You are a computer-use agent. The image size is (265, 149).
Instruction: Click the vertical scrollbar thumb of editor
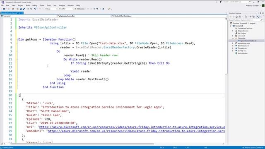pyautogui.click(x=226, y=47)
